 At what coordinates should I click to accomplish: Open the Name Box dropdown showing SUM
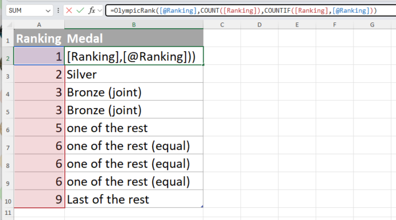click(x=48, y=11)
